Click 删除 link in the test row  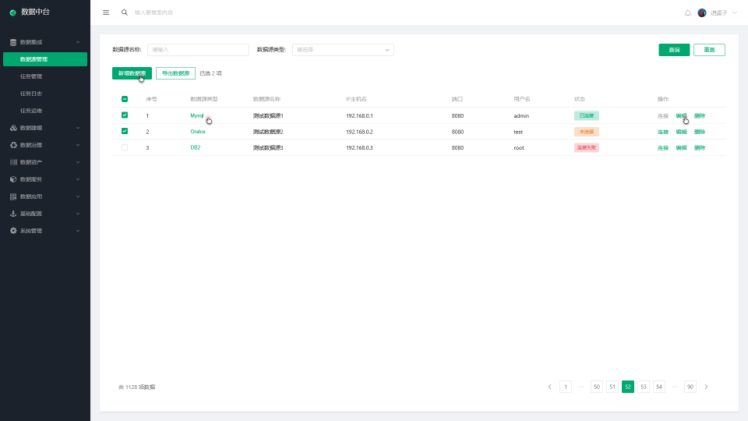pyautogui.click(x=700, y=132)
